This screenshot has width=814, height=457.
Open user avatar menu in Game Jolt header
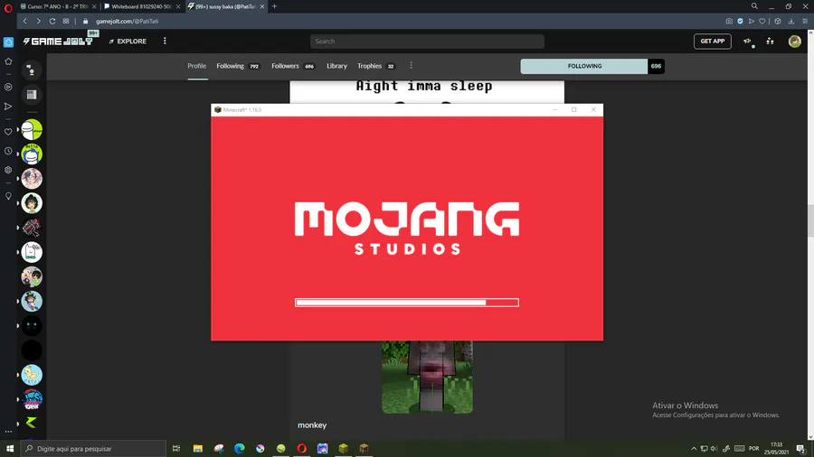[x=795, y=42]
